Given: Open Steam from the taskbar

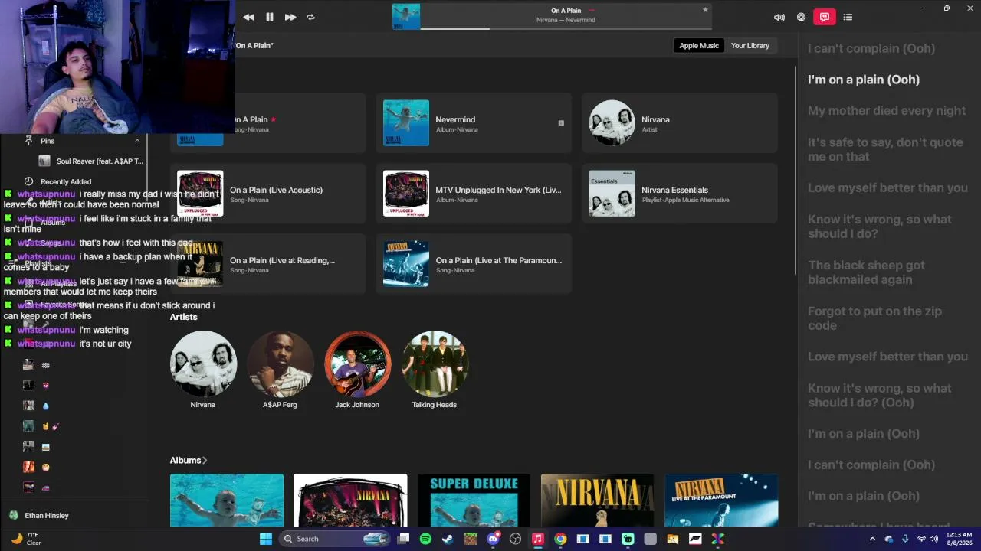Looking at the screenshot, I should [448, 539].
